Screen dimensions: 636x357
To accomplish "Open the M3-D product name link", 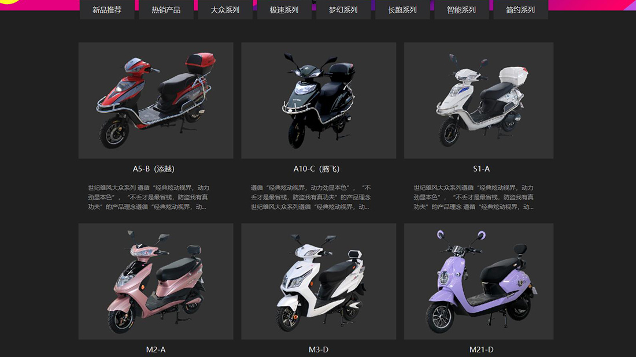I will click(x=319, y=349).
